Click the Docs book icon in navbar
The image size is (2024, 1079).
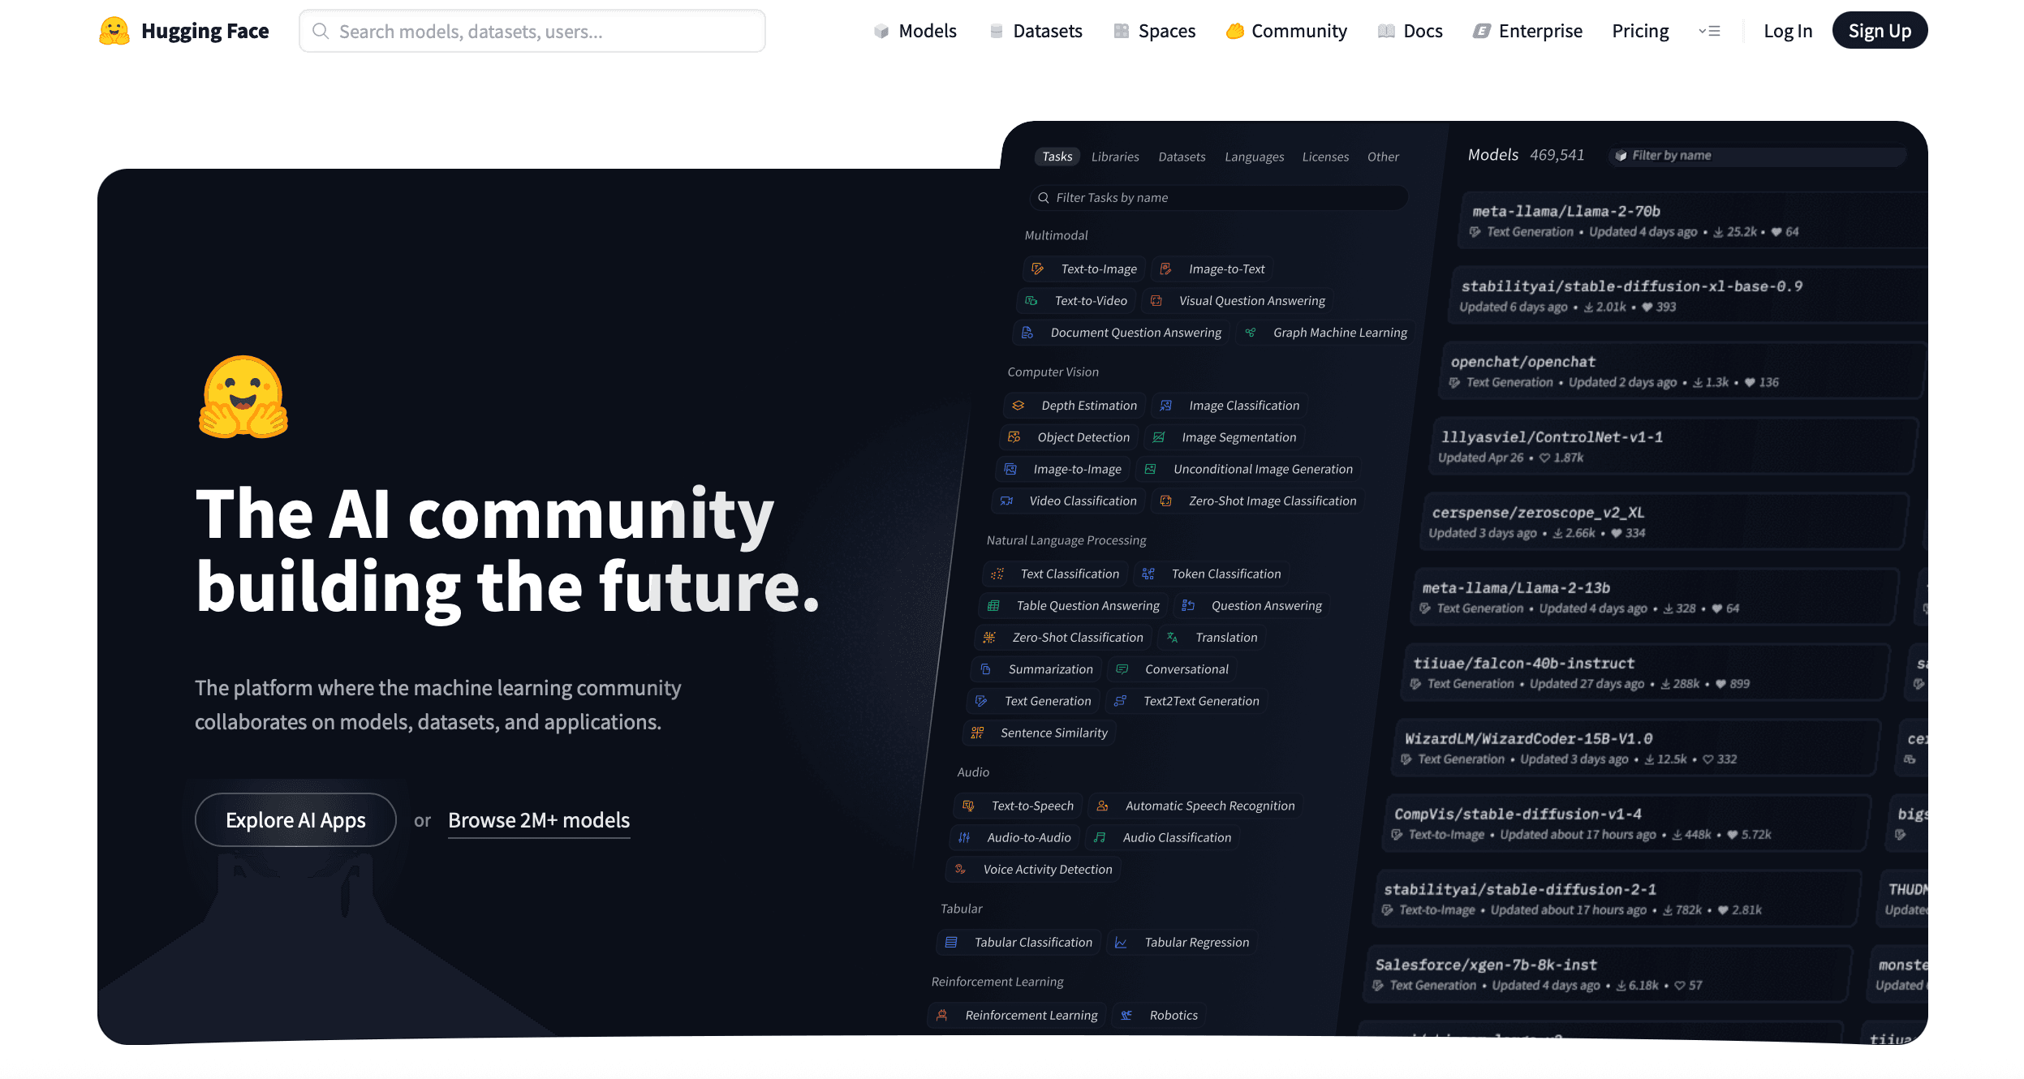(1386, 31)
